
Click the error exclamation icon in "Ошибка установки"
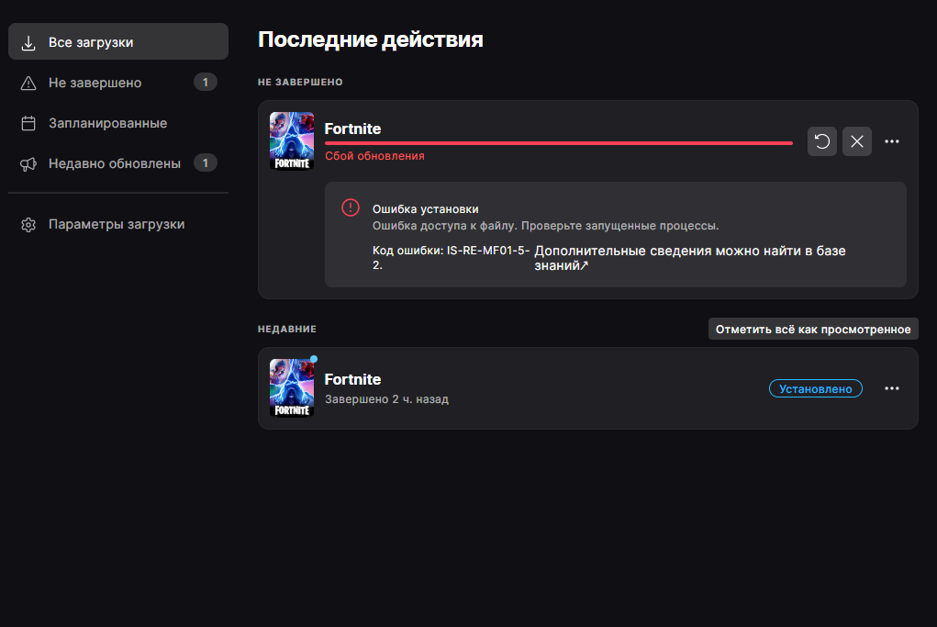tap(350, 207)
